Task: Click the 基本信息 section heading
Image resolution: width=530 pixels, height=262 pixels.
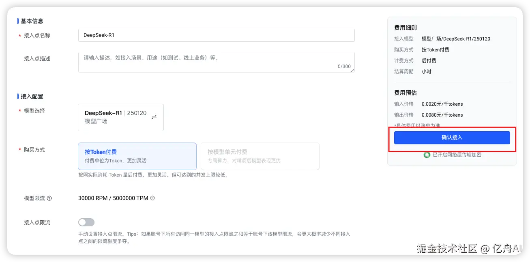Action: [x=32, y=21]
